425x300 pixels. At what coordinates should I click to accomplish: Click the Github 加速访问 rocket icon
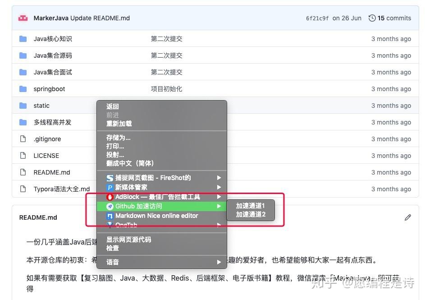point(110,207)
